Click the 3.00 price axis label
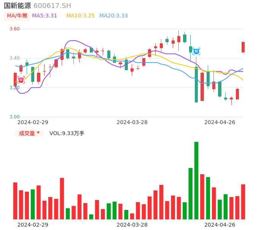This screenshot has height=230, width=261. coord(14,117)
